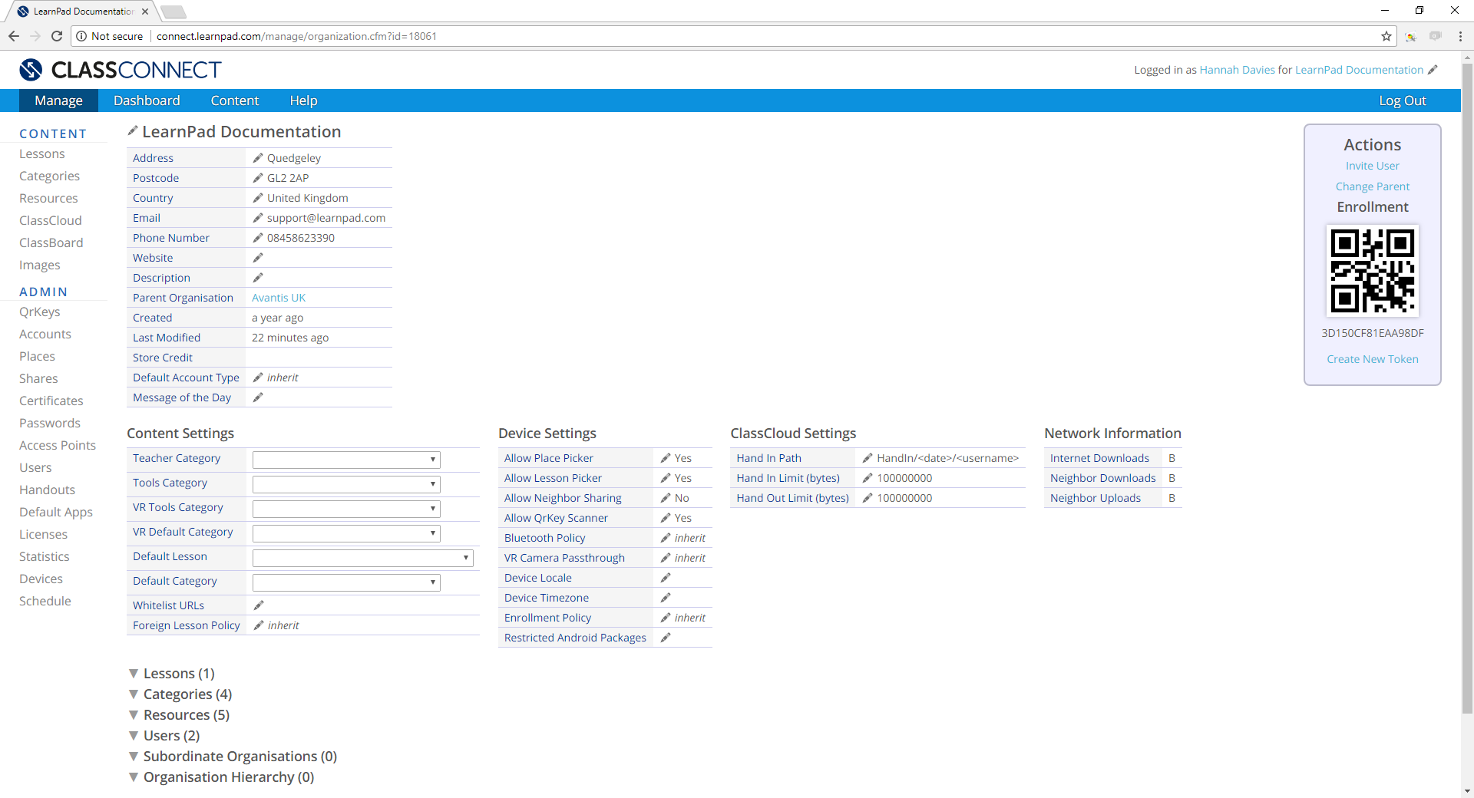Click the ClassConnect logo
This screenshot has width=1474, height=798.
click(121, 70)
